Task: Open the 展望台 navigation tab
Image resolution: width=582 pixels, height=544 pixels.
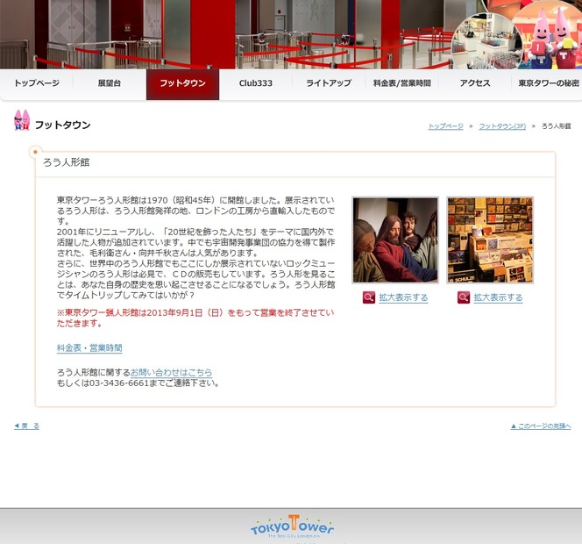Action: point(110,83)
